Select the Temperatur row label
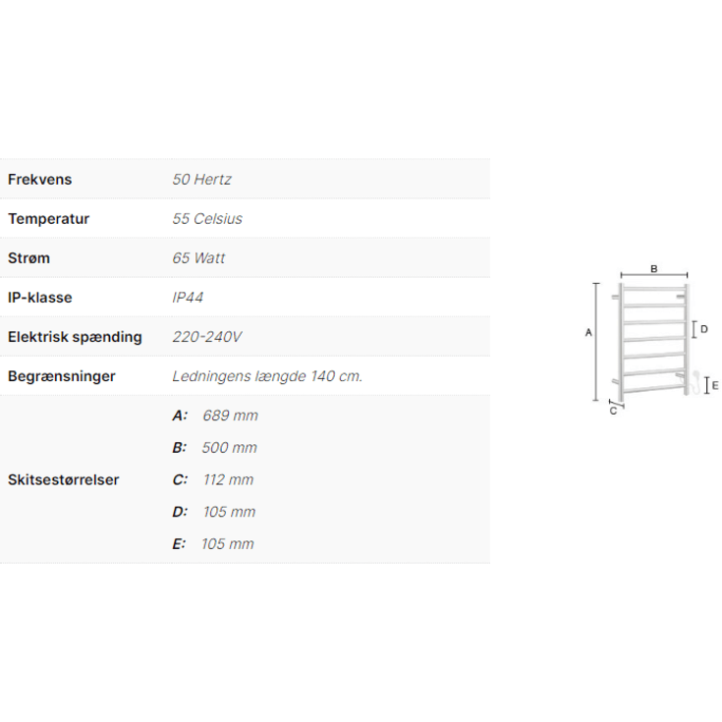Image resolution: width=722 pixels, height=722 pixels. pyautogui.click(x=48, y=219)
